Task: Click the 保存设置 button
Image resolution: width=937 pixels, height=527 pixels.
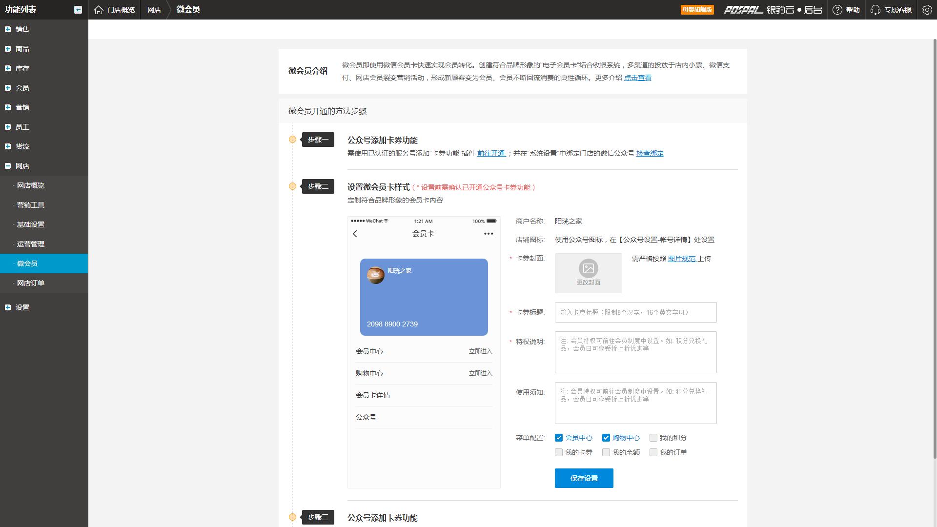Action: [x=584, y=478]
